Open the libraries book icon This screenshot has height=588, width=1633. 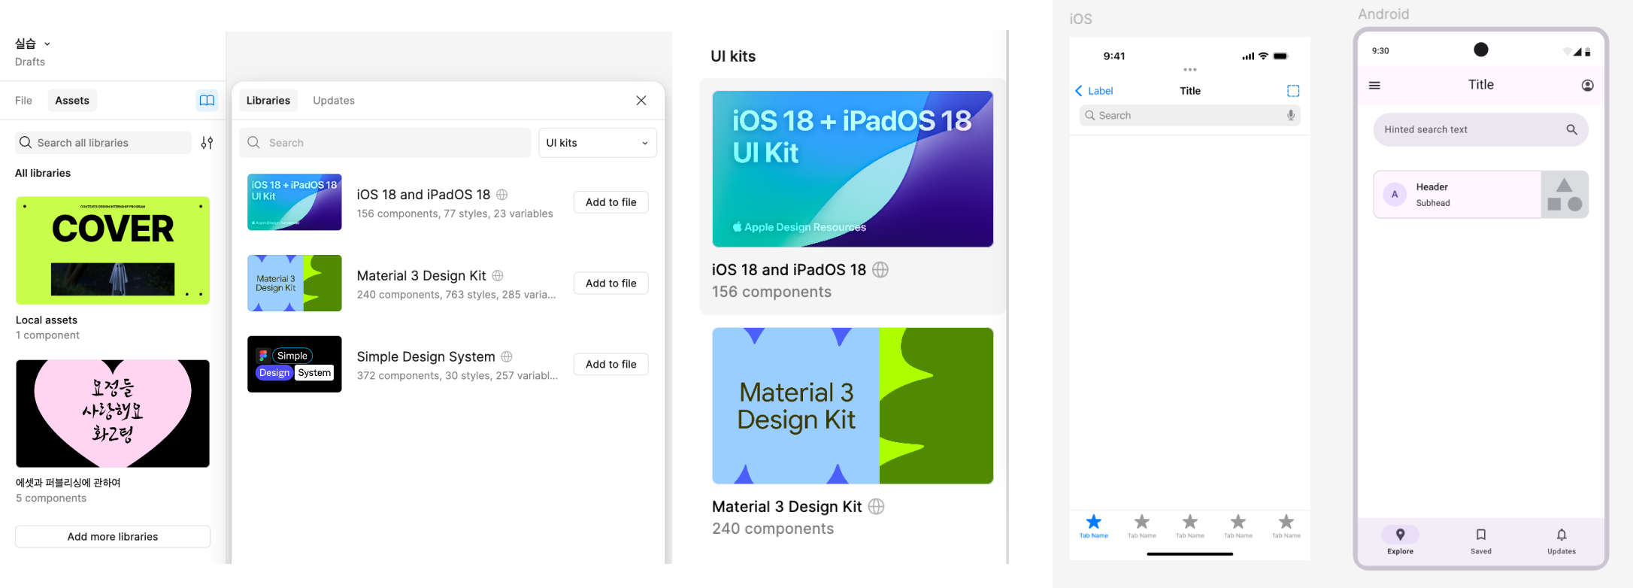point(207,100)
